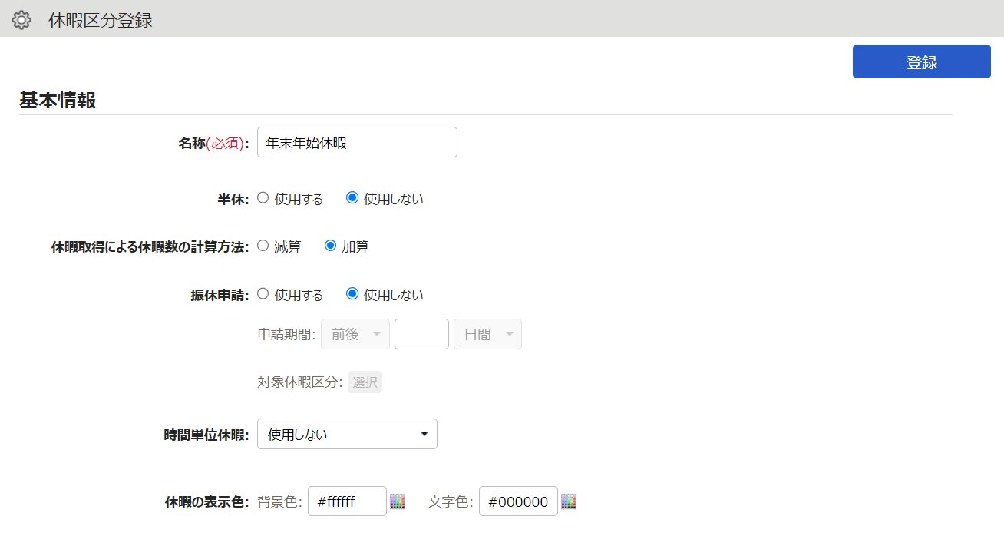Image resolution: width=1004 pixels, height=536 pixels.
Task: Open the 日間 unit dropdown
Action: 488,334
